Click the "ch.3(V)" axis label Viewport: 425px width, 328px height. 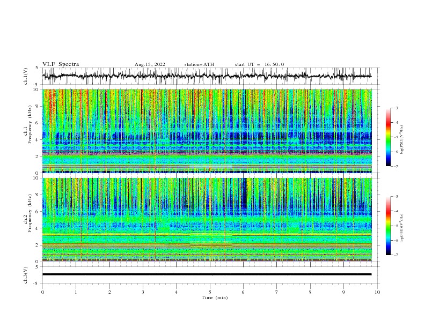[26, 275]
